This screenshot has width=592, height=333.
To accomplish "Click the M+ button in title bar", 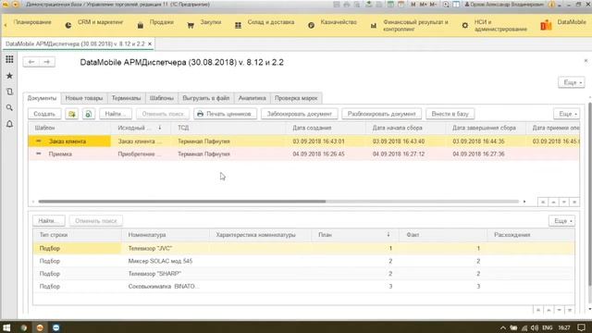I will (x=423, y=5).
